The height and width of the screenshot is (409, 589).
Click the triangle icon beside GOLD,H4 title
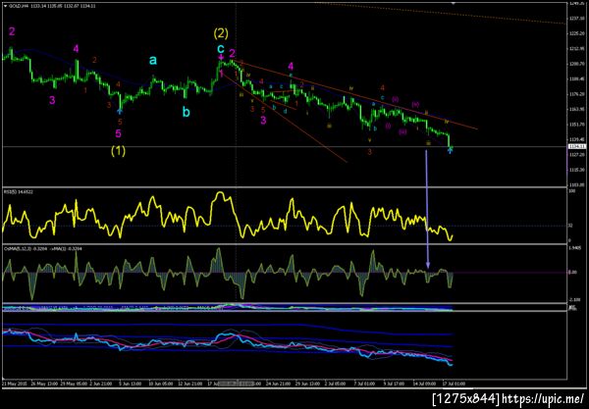(5, 6)
